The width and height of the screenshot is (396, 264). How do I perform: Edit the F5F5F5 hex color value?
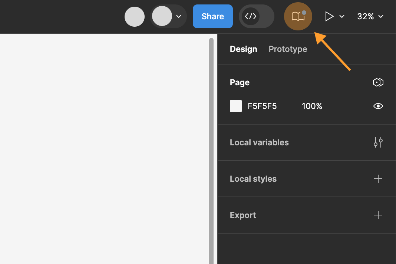262,106
